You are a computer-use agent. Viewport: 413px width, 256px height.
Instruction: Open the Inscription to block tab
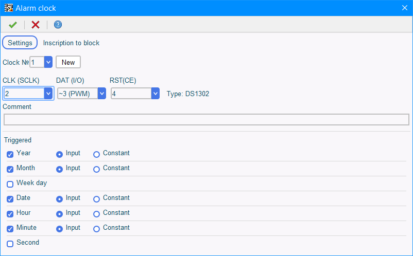(x=71, y=43)
